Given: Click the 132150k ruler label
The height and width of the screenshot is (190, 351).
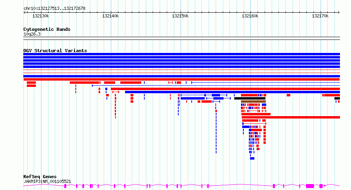Looking at the screenshot, I should point(180,16).
